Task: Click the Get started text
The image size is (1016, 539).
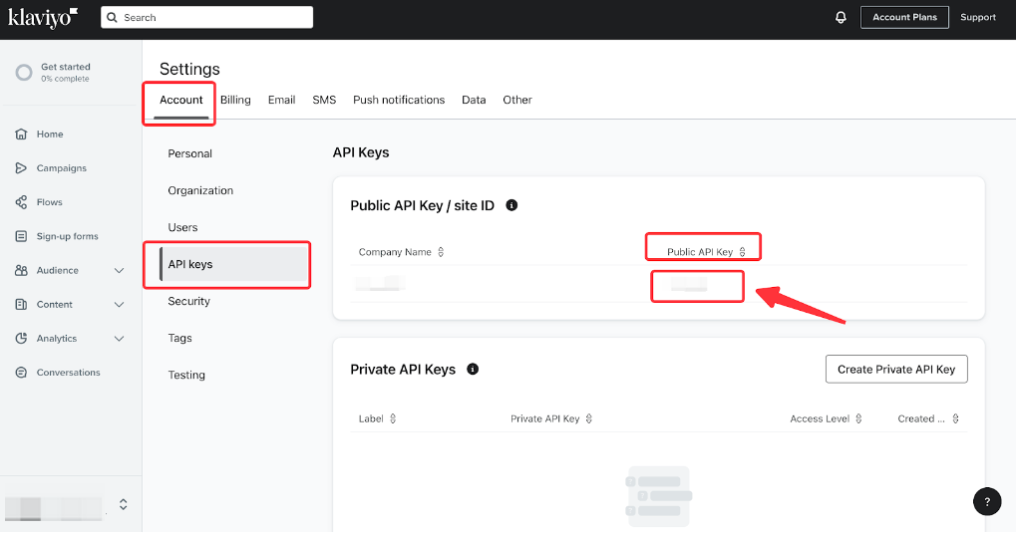Action: click(66, 67)
